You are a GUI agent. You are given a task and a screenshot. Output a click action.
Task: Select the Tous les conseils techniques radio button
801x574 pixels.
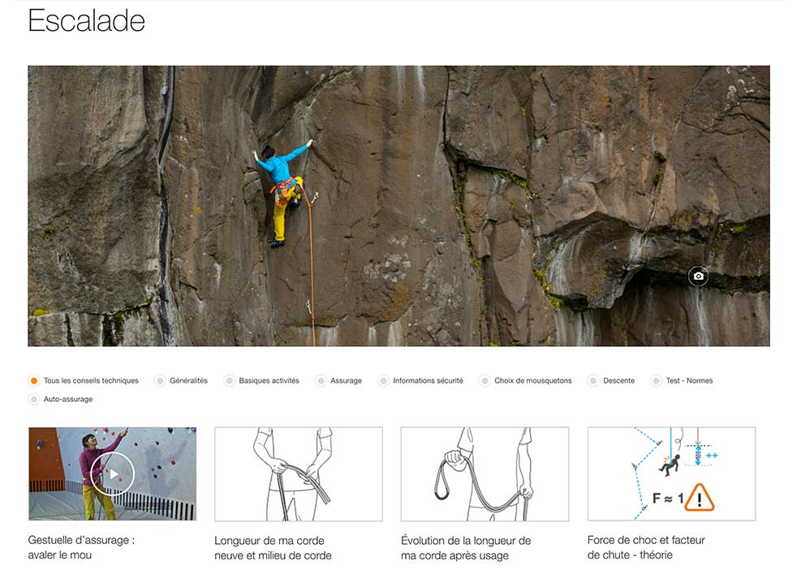[34, 380]
